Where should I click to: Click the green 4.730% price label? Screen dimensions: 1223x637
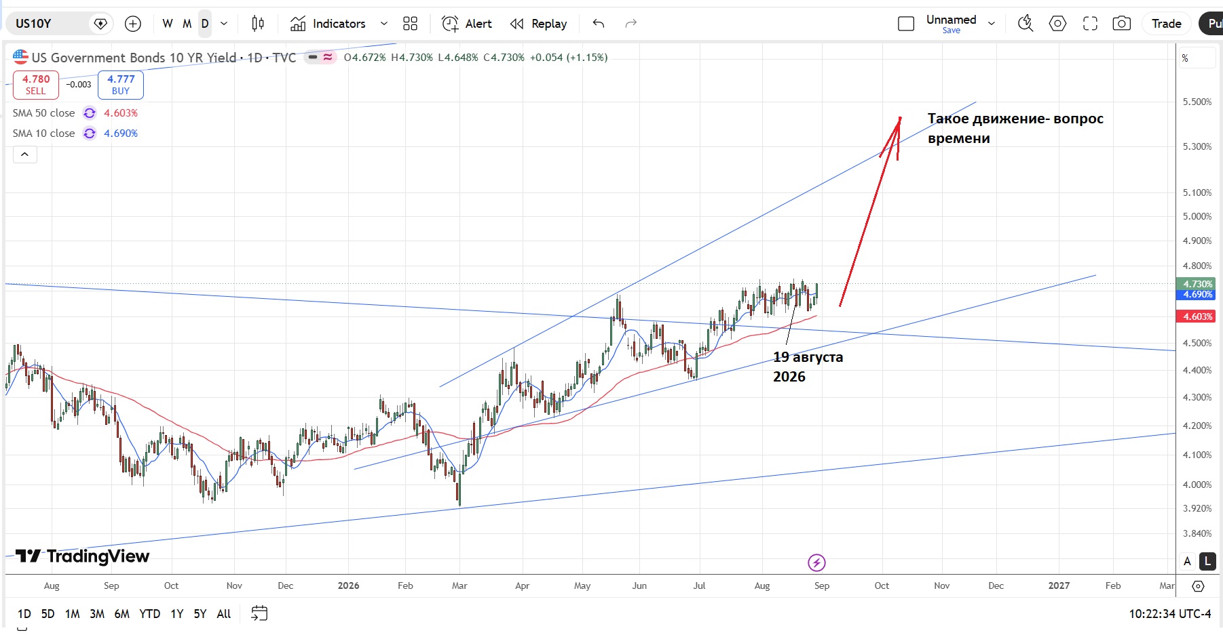(x=1196, y=284)
